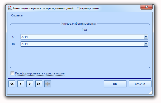Click the 'Год' column heading

pos(84,30)
